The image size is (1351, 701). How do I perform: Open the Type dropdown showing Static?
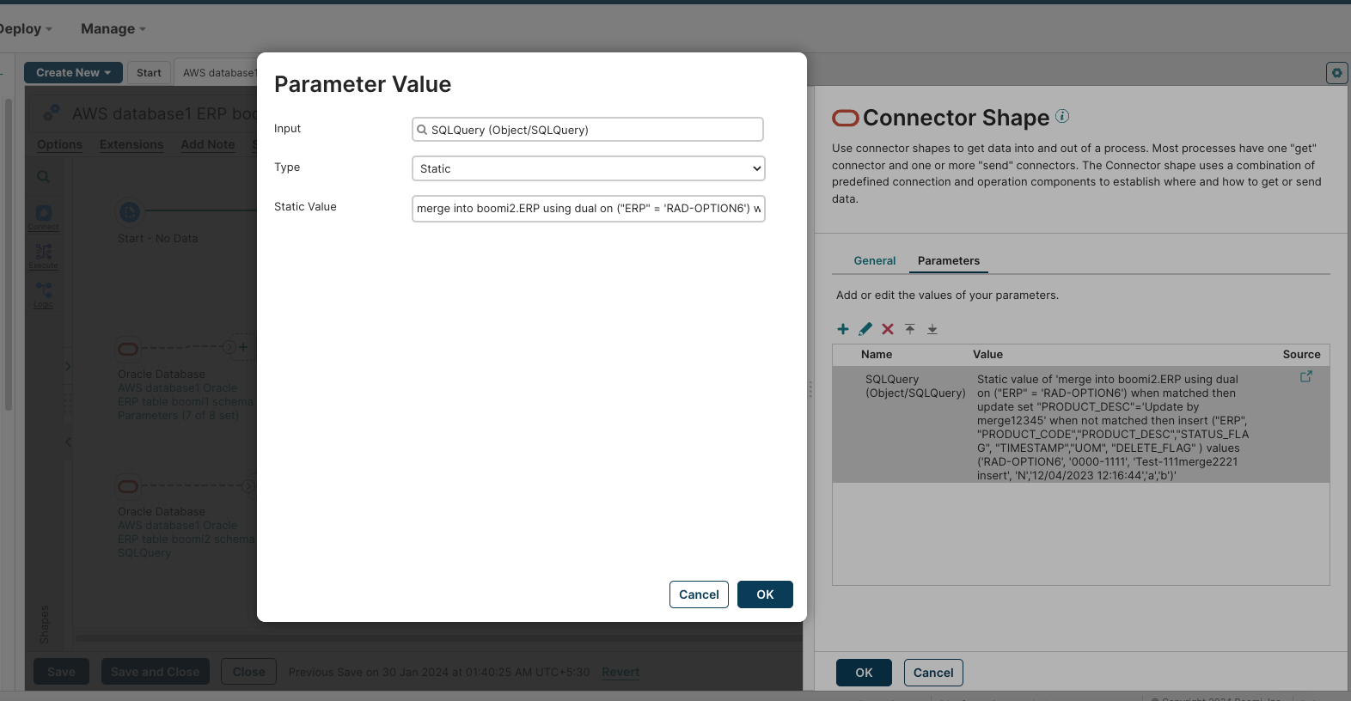click(588, 168)
